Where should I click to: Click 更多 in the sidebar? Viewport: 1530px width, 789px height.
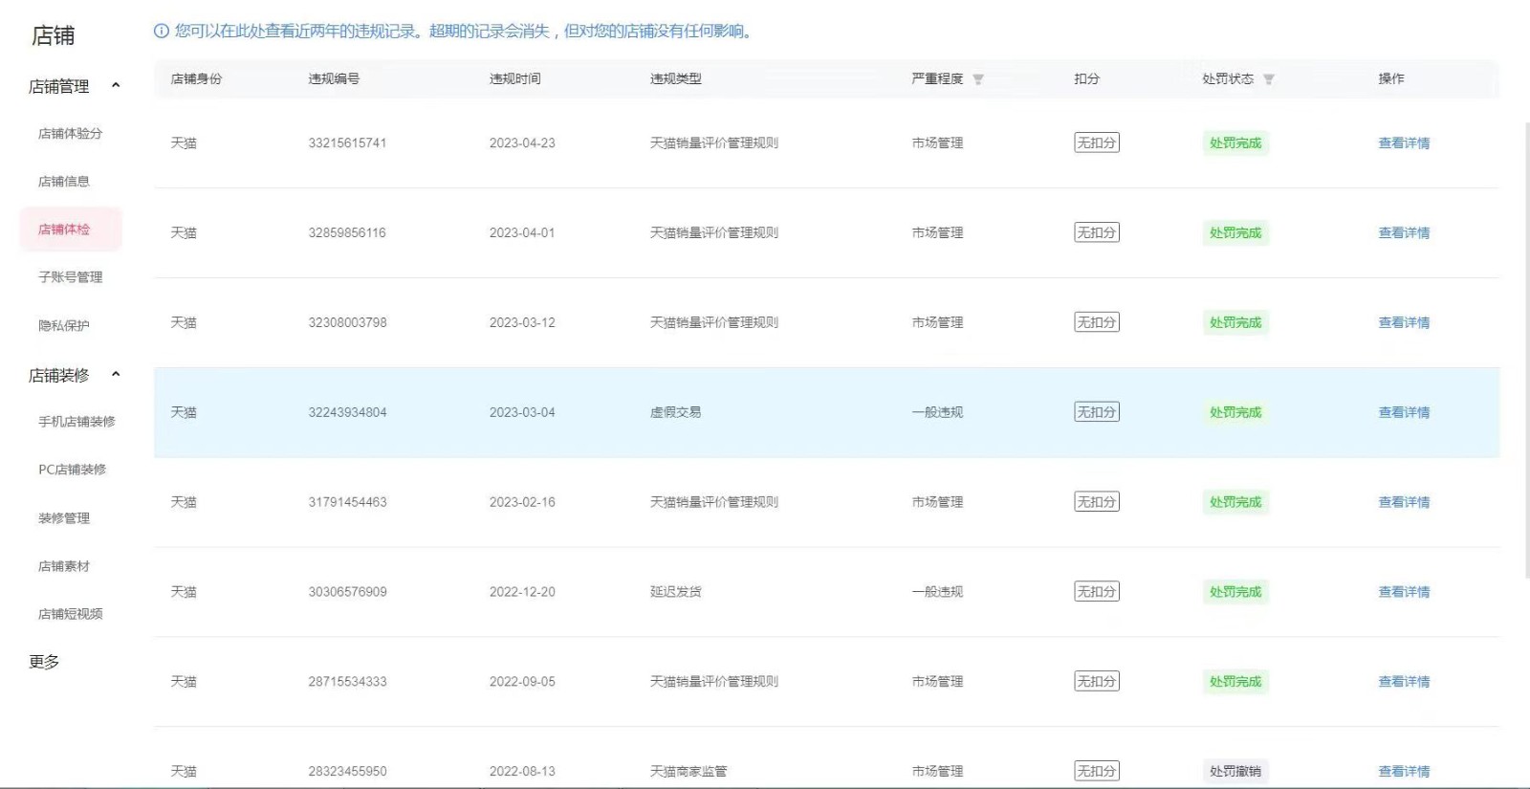[x=44, y=662]
